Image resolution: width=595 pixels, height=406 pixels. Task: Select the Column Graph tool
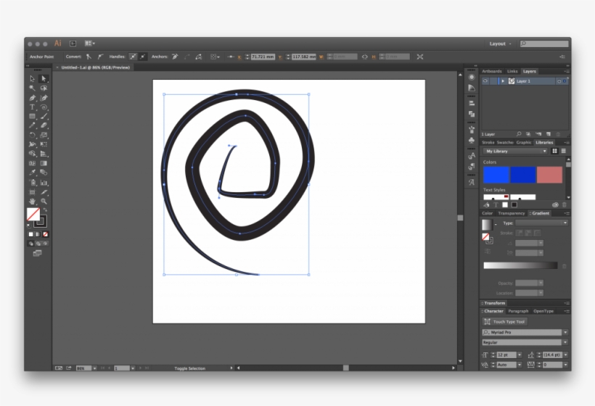pyautogui.click(x=44, y=183)
